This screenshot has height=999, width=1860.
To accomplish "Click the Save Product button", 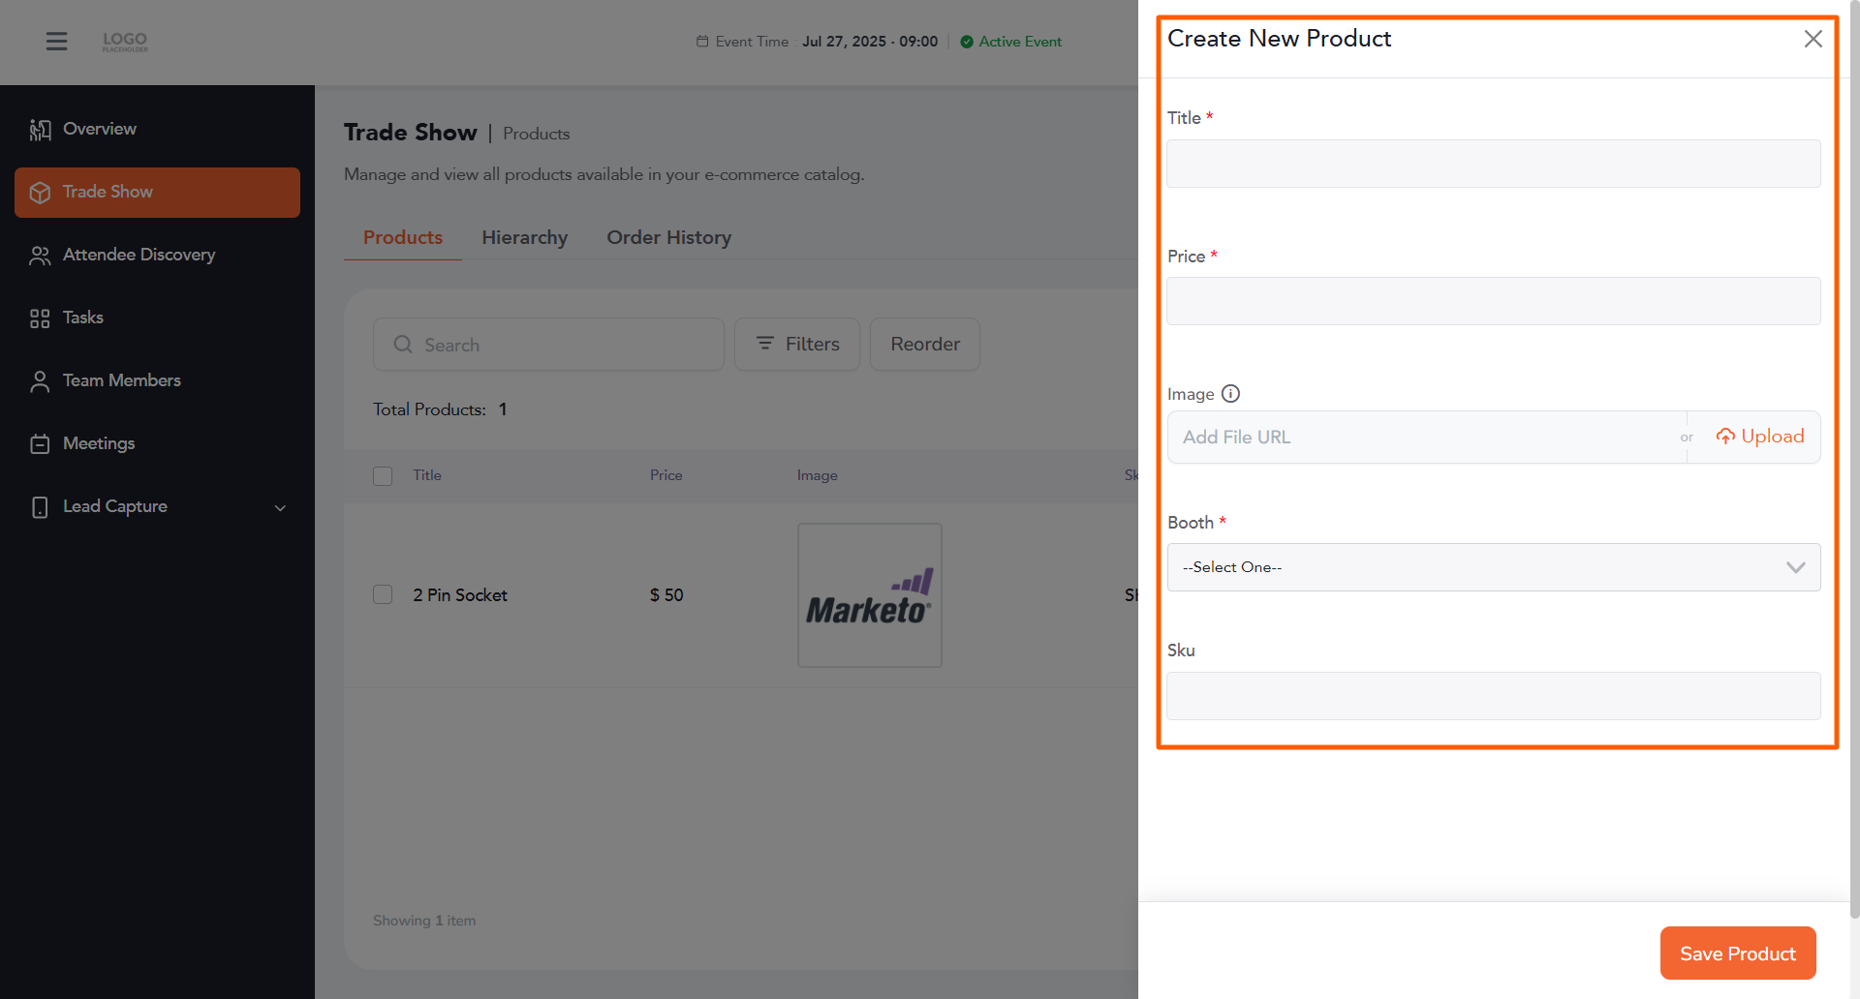I will pos(1738,954).
